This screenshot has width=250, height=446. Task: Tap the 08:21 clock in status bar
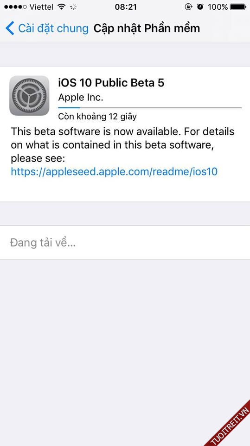click(126, 7)
